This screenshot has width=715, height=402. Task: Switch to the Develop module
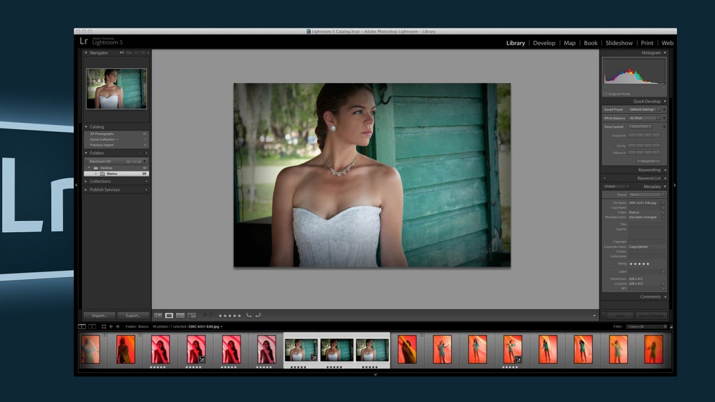544,43
